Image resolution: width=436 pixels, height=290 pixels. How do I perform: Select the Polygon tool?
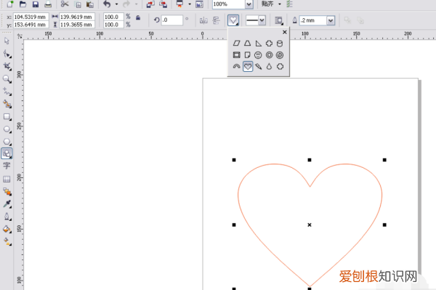pyautogui.click(x=7, y=142)
